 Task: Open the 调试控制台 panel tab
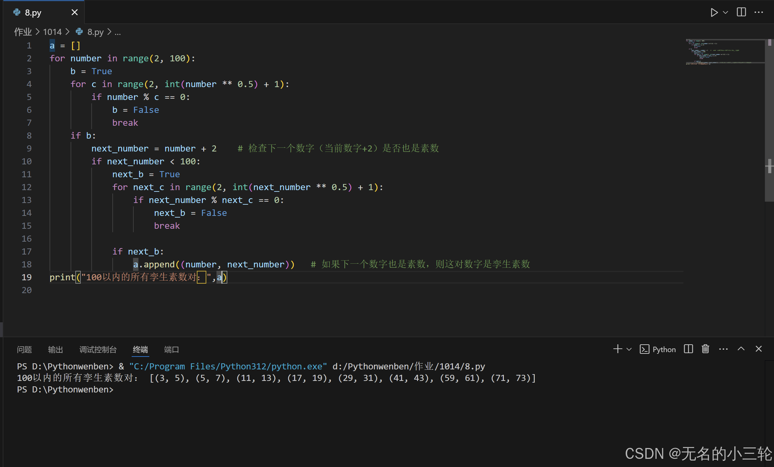pos(98,349)
